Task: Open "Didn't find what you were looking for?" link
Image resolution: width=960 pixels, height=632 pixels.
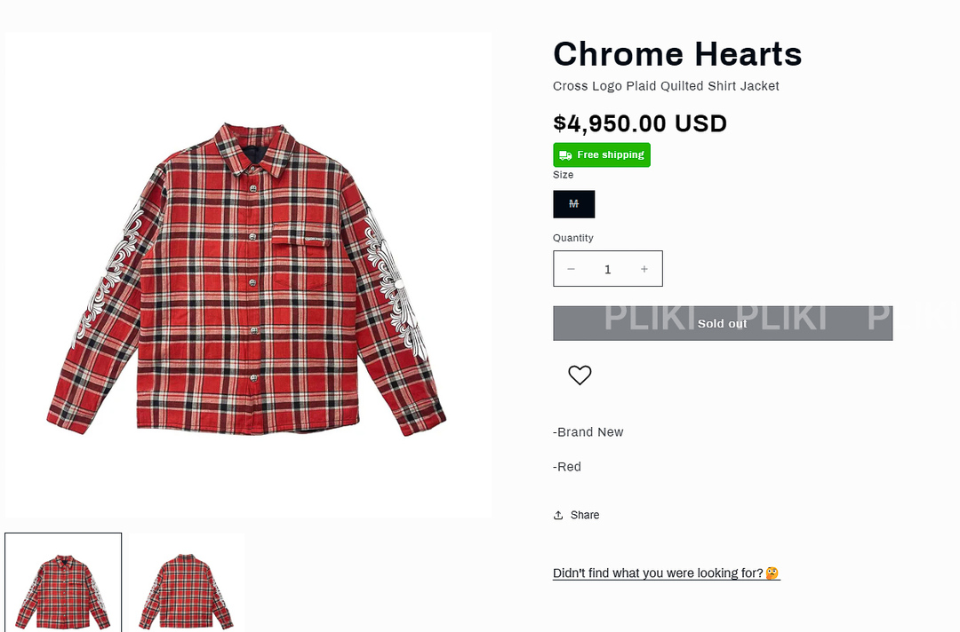Action: click(658, 573)
